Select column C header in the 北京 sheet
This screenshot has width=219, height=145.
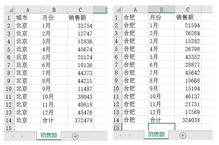tap(80, 10)
